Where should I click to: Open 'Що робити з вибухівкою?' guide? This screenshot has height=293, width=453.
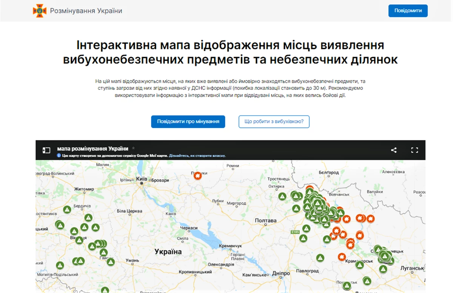pos(274,122)
